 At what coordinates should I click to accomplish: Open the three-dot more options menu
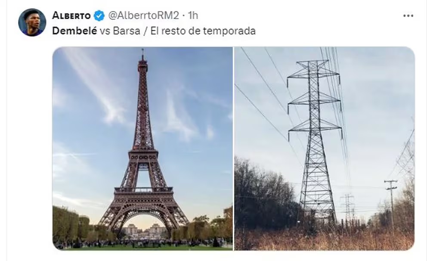(408, 16)
